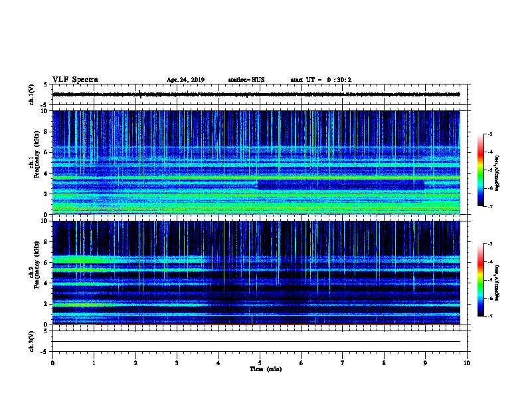
Task: Click the "10" tick on the time axis
Action: point(467,363)
